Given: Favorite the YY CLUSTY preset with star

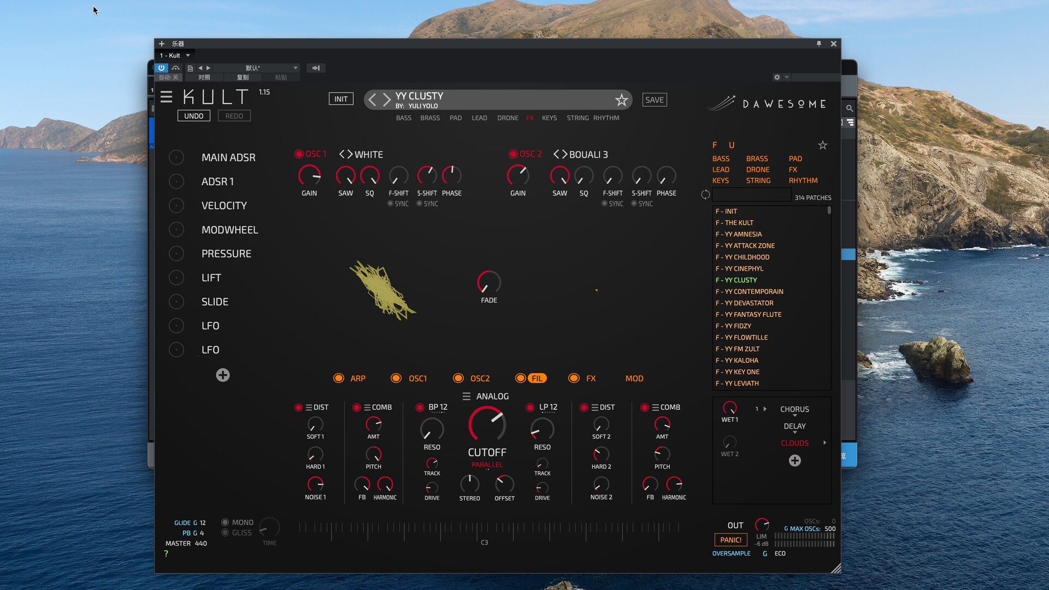Looking at the screenshot, I should [621, 100].
